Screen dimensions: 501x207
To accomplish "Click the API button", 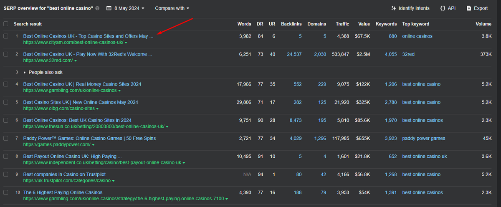I will point(448,8).
